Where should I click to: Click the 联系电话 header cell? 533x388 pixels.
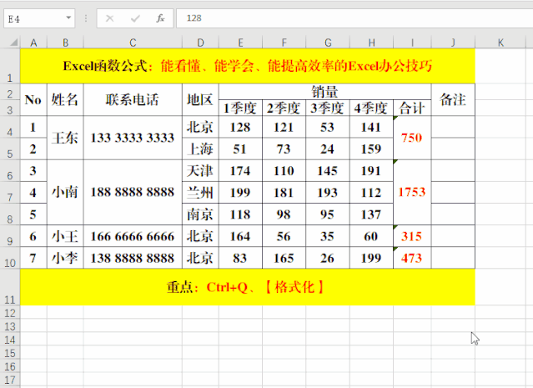pyautogui.click(x=133, y=100)
